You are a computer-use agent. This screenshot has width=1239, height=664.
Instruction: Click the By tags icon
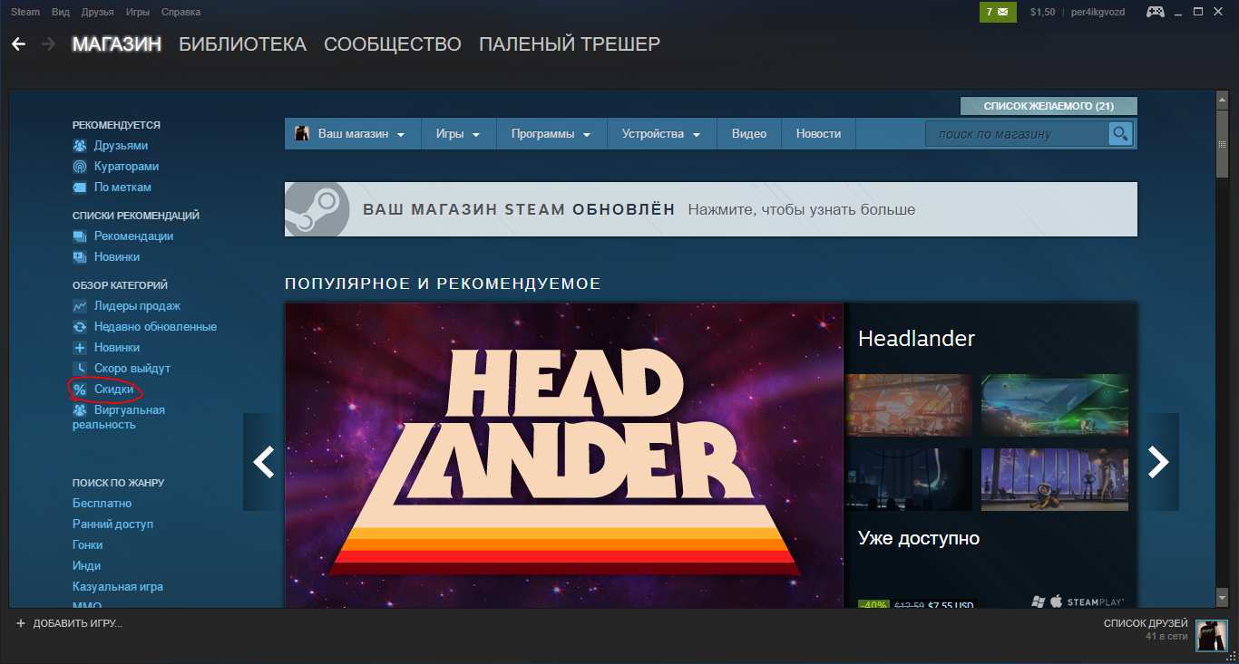(80, 188)
